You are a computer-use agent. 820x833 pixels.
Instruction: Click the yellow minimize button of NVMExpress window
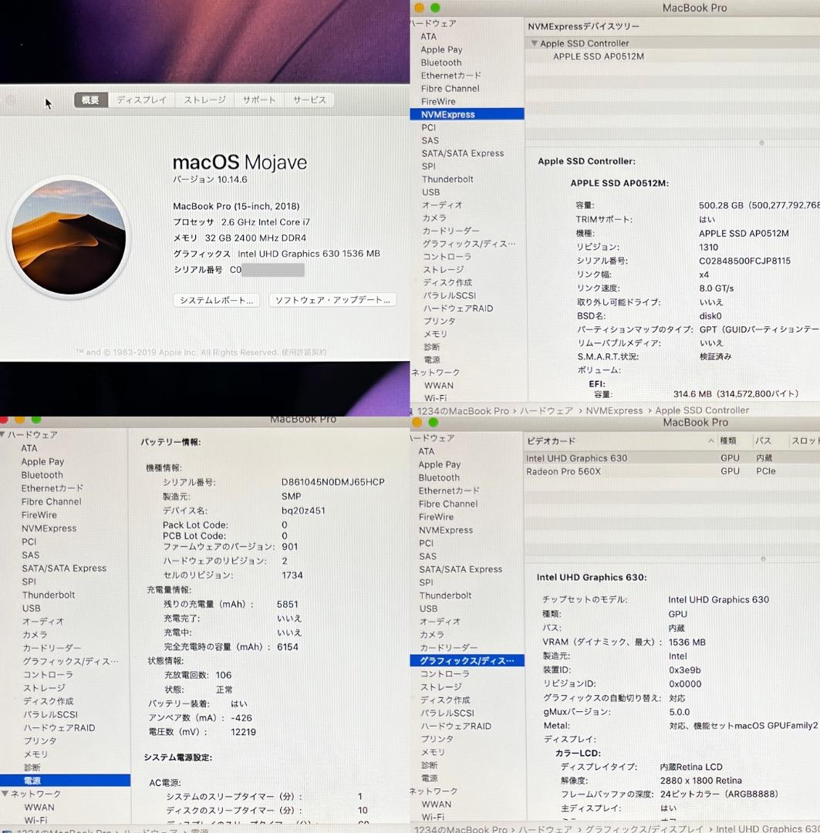pyautogui.click(x=419, y=8)
